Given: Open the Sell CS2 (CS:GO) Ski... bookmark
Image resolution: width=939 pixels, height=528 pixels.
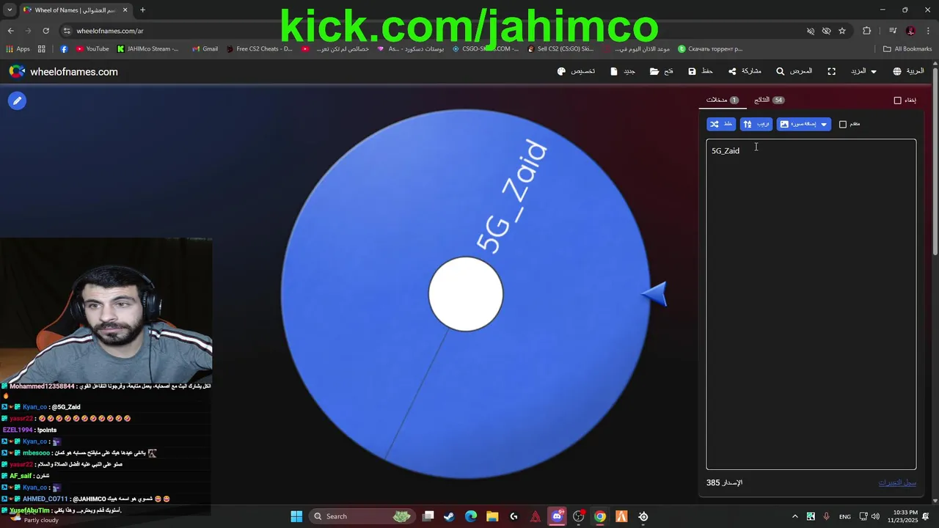Looking at the screenshot, I should [560, 49].
